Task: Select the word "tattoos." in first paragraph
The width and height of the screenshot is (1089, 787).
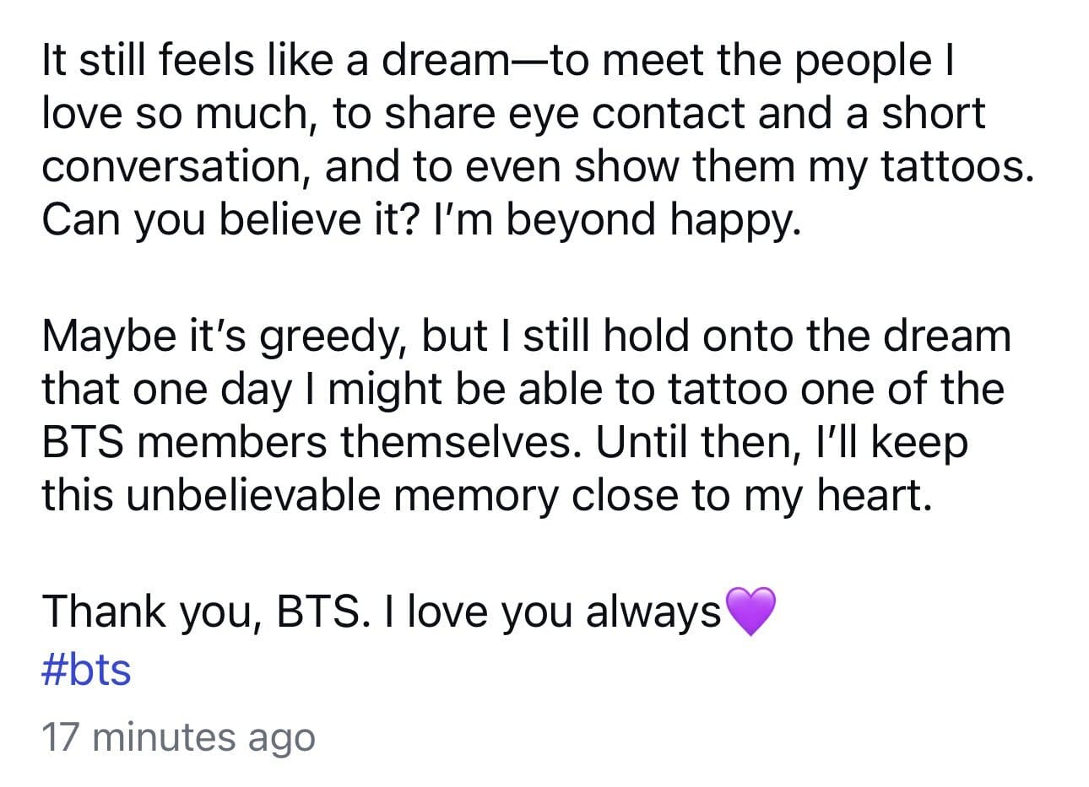Action: [957, 166]
